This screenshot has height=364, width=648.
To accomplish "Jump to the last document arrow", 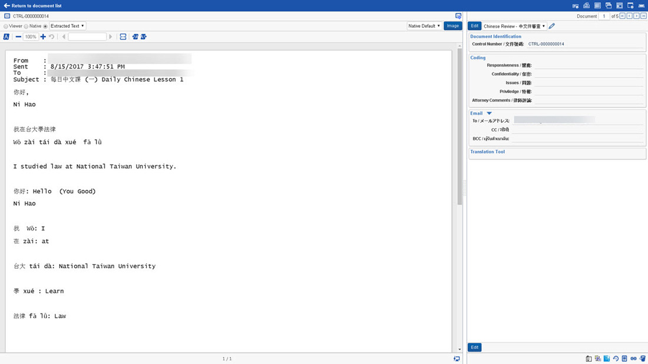I will 644,16.
